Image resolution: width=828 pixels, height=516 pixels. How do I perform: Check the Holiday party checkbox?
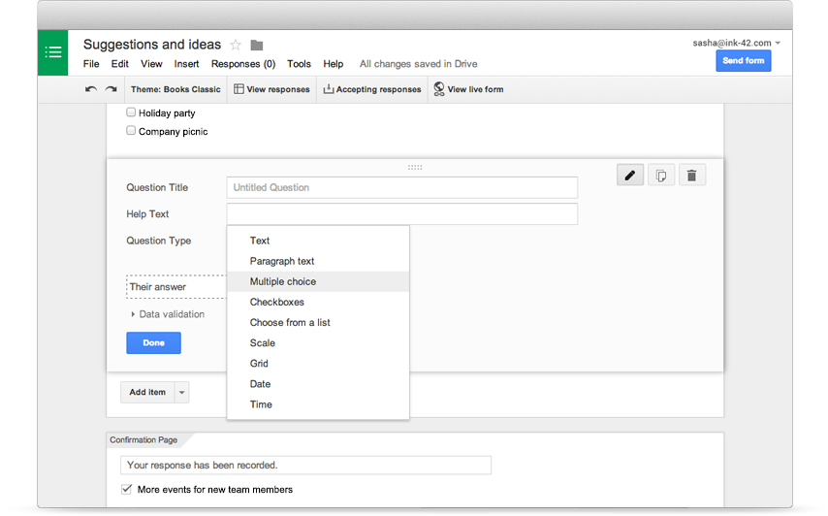pyautogui.click(x=131, y=112)
